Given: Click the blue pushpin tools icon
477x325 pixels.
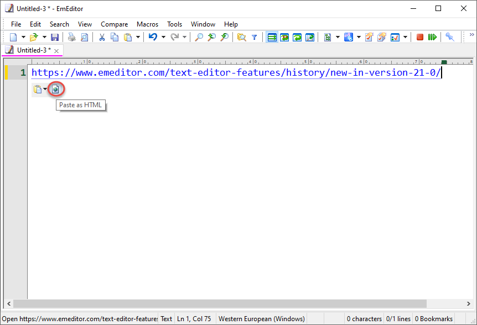Looking at the screenshot, I should point(450,37).
